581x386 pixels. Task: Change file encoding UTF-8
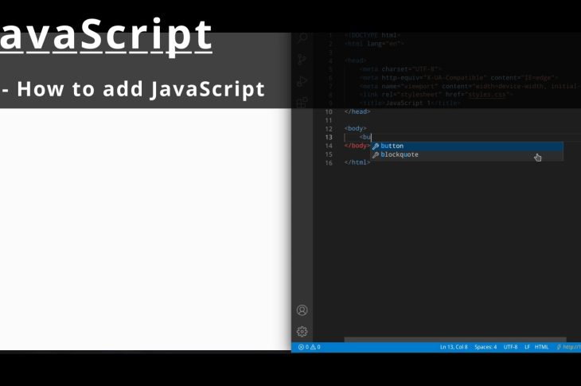[x=510, y=347]
